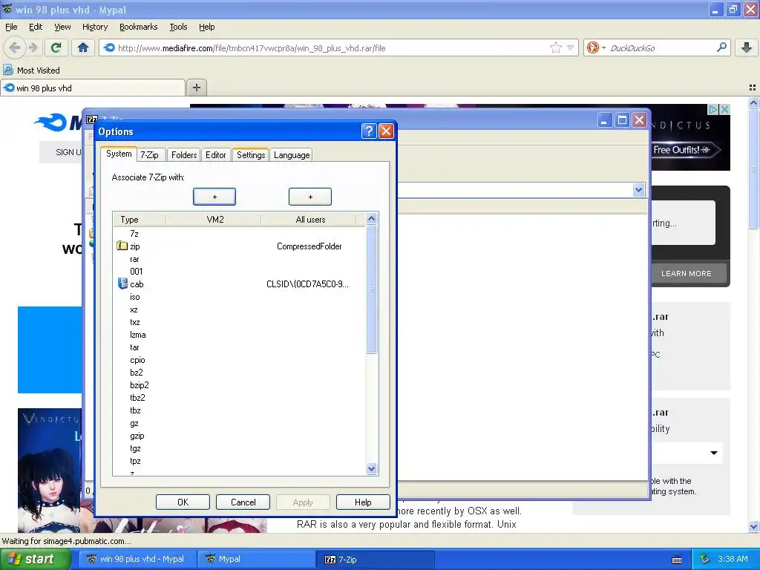Viewport: 760px width, 570px height.
Task: Open the browser Home icon
Action: coord(83,47)
